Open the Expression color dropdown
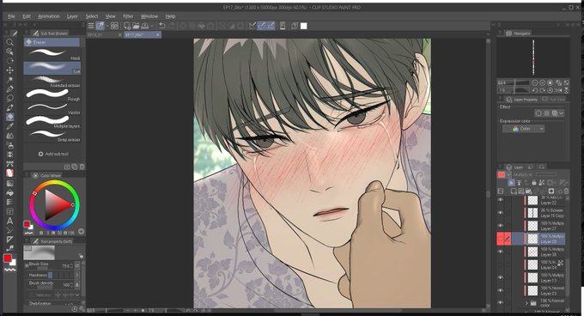 click(524, 129)
